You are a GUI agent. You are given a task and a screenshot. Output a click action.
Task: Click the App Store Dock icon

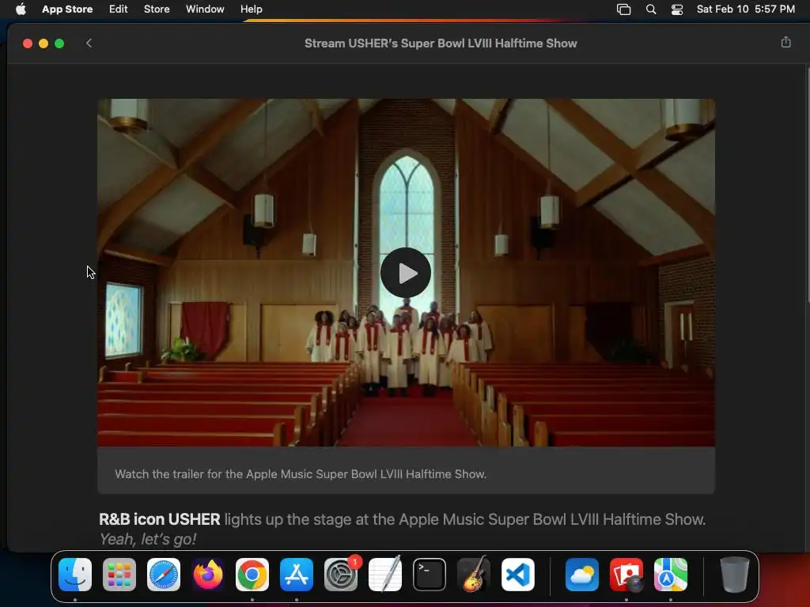[x=297, y=575]
